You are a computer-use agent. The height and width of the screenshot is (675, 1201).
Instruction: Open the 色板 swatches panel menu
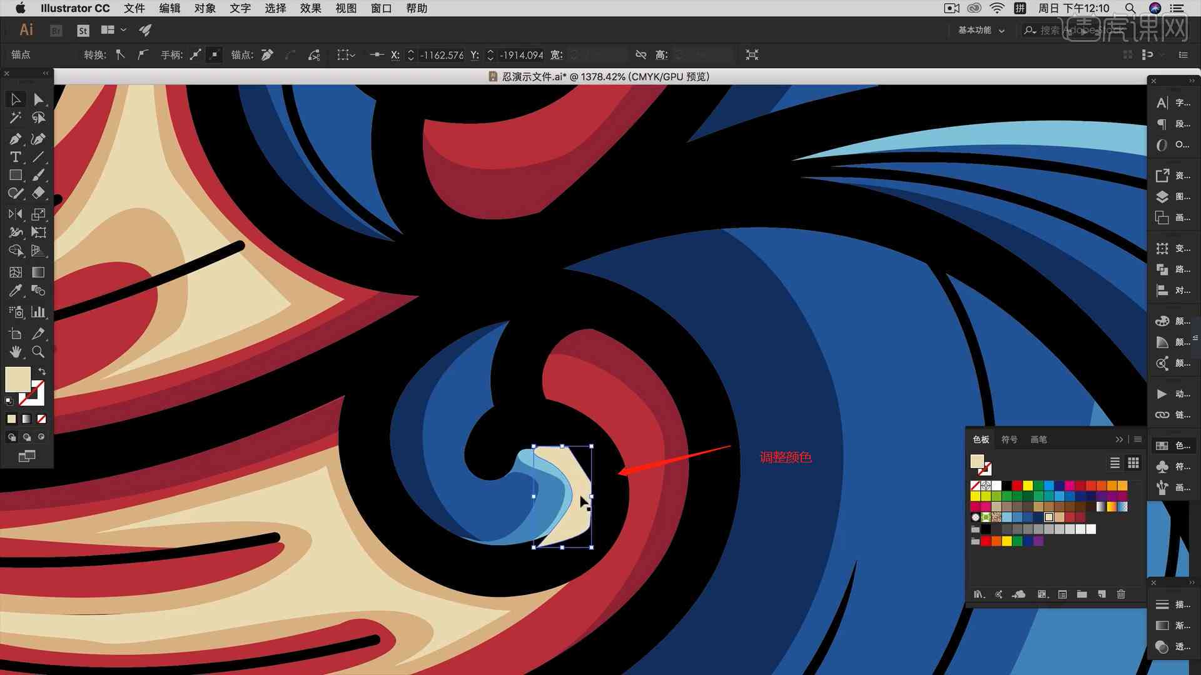point(1137,439)
